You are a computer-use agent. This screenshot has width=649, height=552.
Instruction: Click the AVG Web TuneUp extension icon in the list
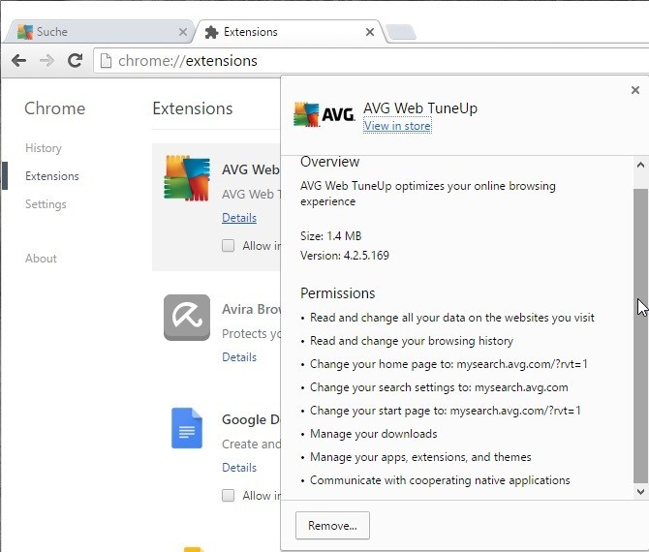click(187, 178)
